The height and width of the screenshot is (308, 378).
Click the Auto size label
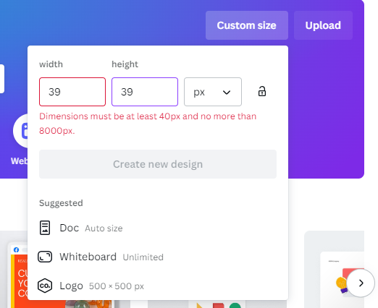(104, 228)
